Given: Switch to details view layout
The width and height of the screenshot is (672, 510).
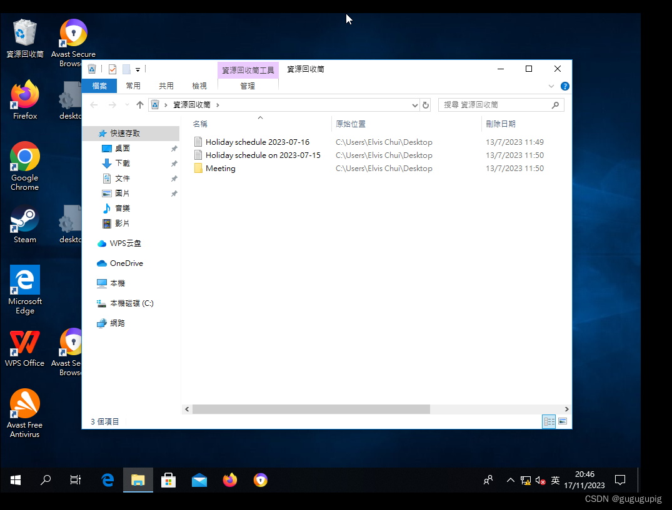Looking at the screenshot, I should [549, 422].
